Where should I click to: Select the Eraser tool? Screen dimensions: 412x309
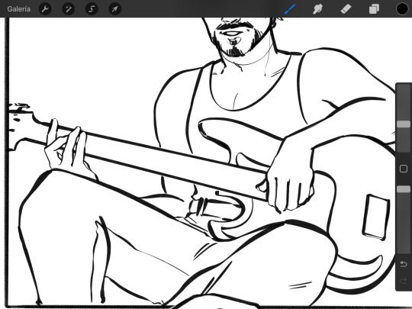tap(346, 9)
